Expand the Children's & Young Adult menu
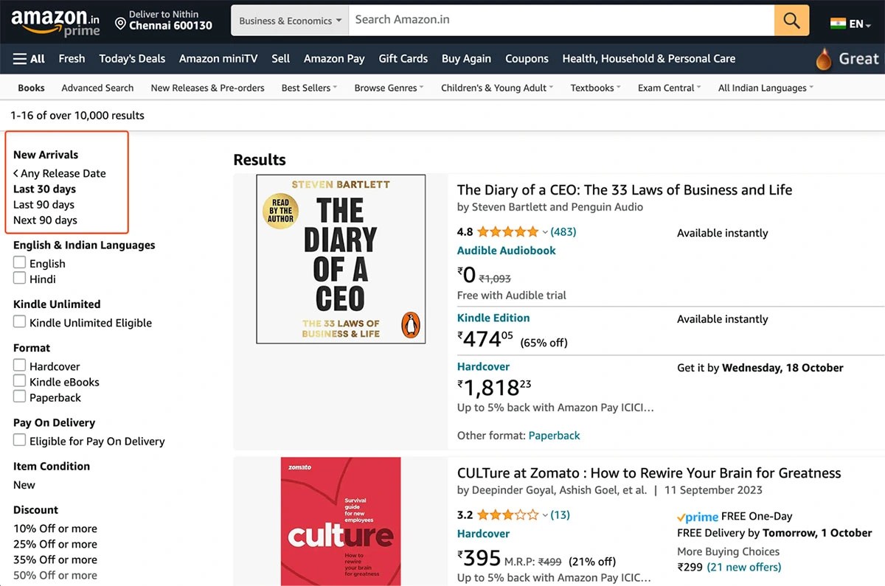885x586 pixels. (496, 87)
